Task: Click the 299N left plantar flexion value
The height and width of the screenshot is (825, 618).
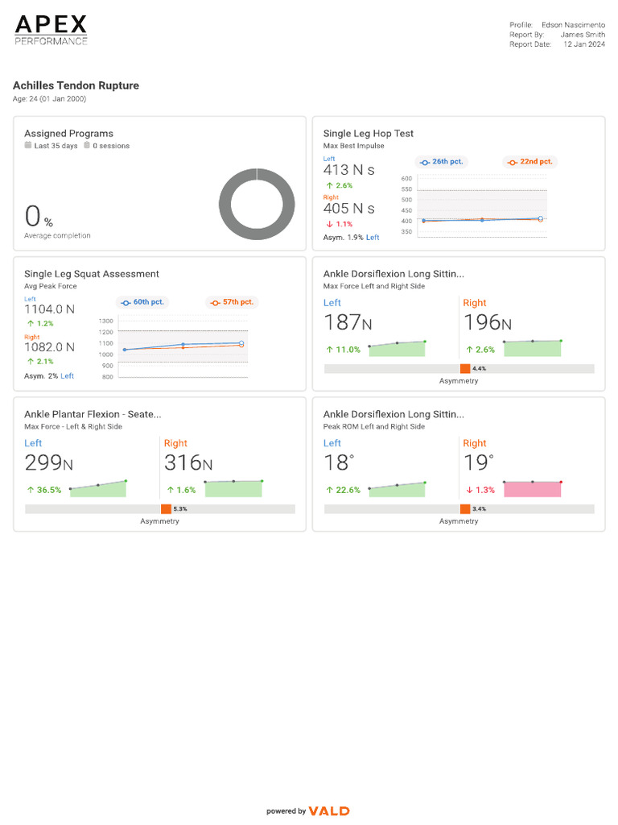Action: click(49, 463)
